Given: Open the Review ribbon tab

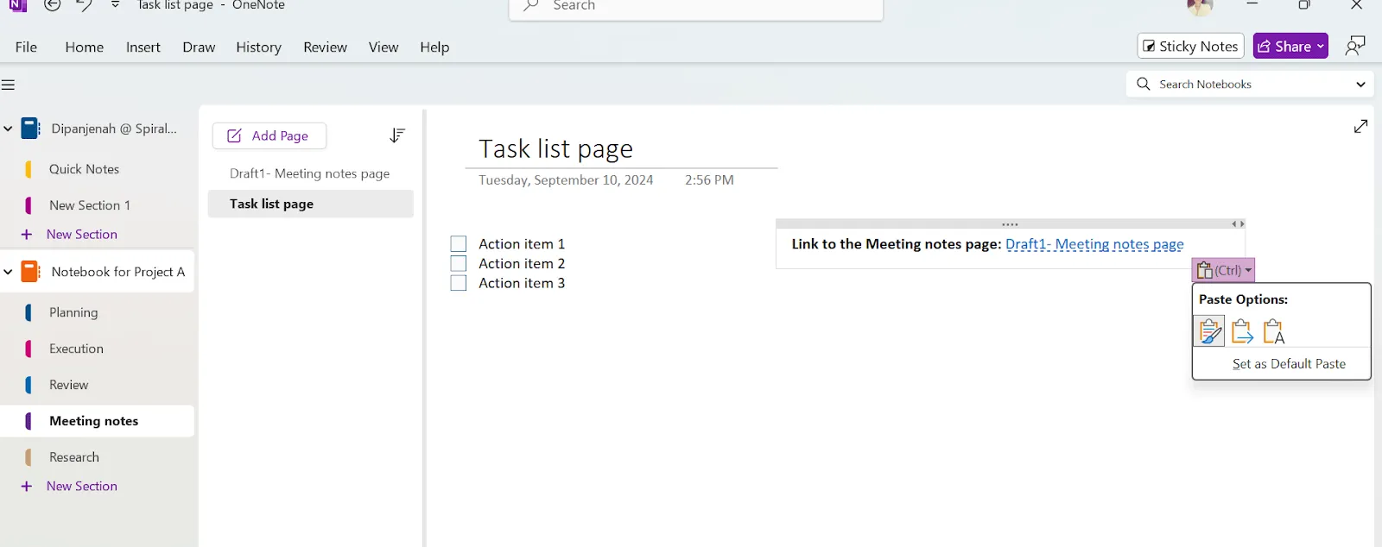Looking at the screenshot, I should click(x=325, y=47).
